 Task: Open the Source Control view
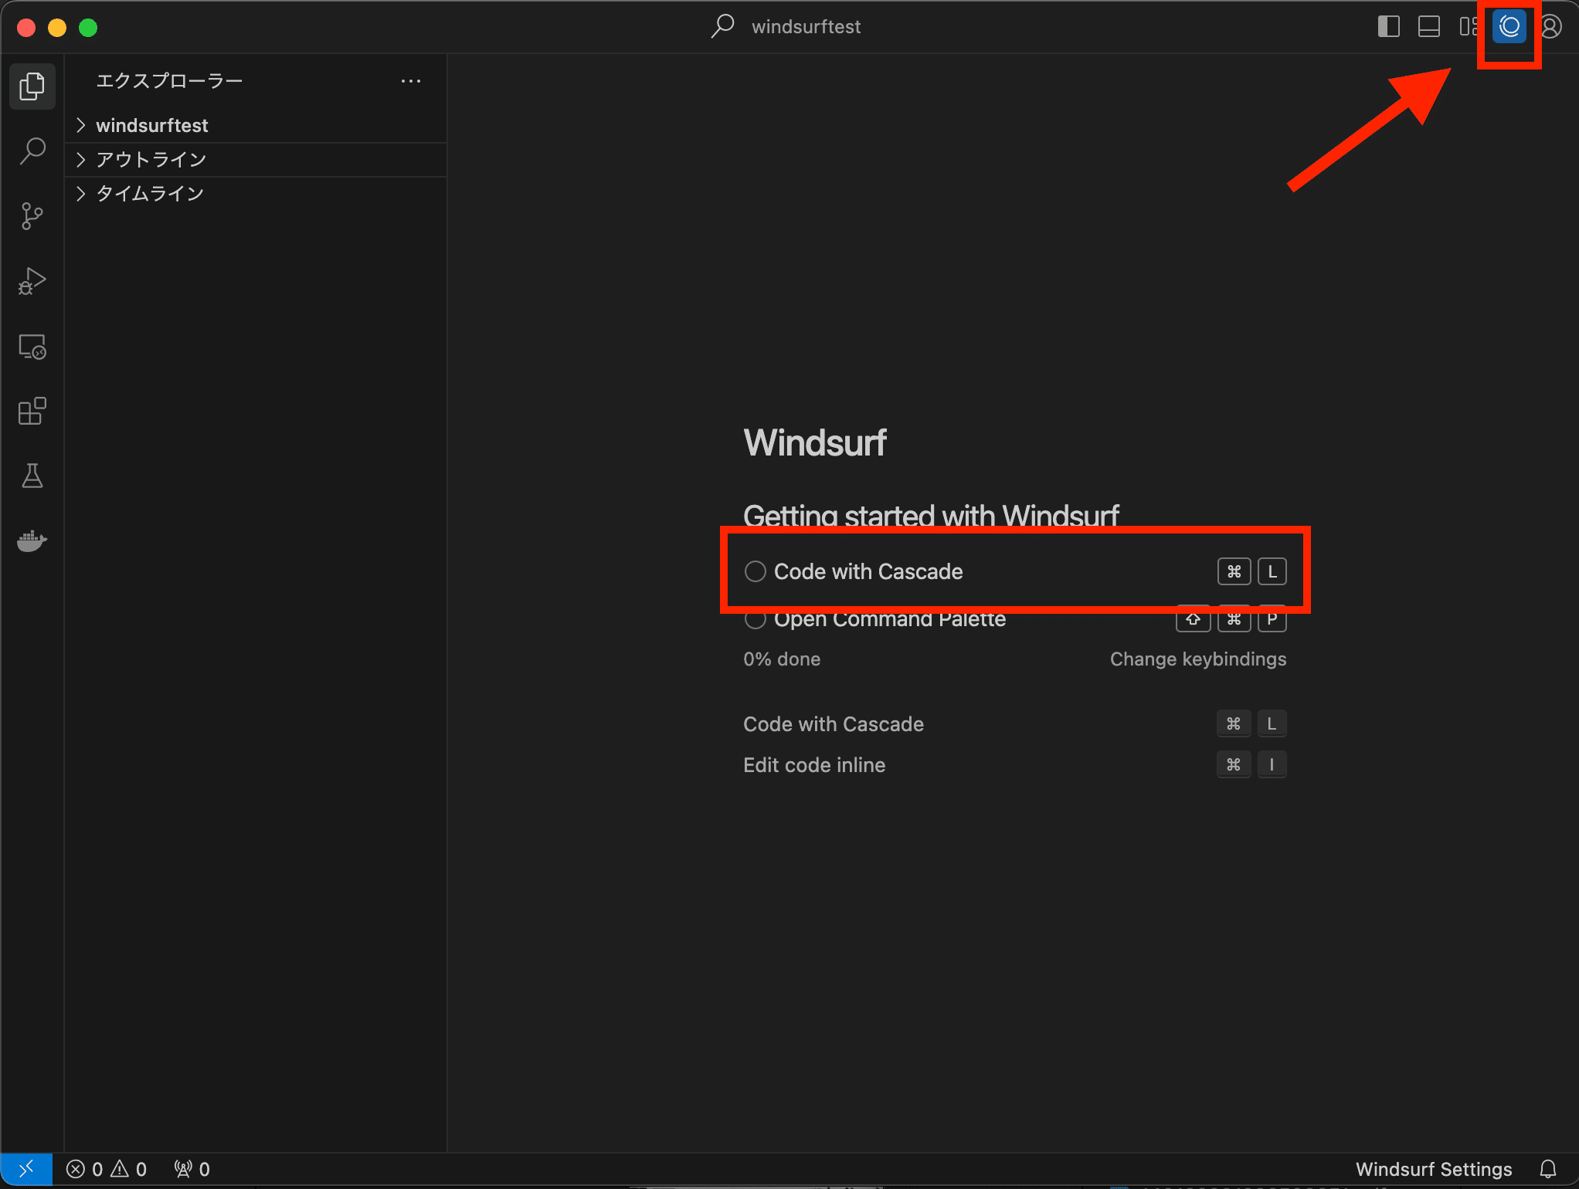tap(32, 216)
